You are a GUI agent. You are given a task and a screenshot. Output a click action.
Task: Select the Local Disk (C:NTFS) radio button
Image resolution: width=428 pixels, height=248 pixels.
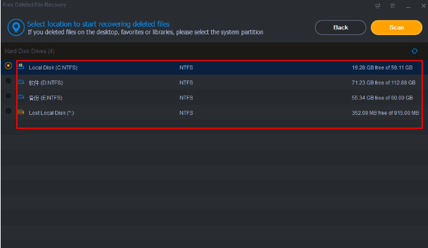8,66
